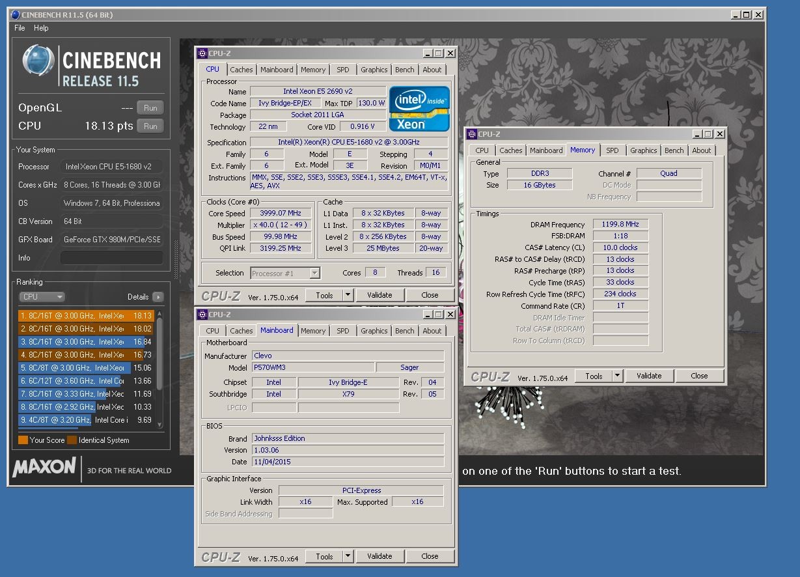Screen dimensions: 800x577
Task: Open Bench tab in CPU-Z memory window
Action: point(674,150)
